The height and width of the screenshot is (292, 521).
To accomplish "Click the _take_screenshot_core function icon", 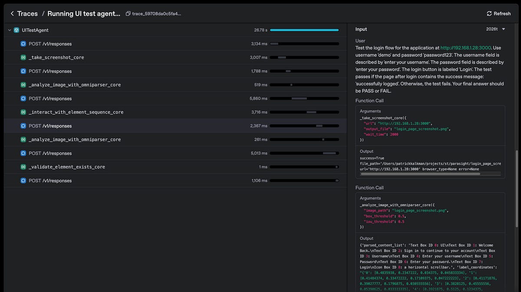I will 23,58.
